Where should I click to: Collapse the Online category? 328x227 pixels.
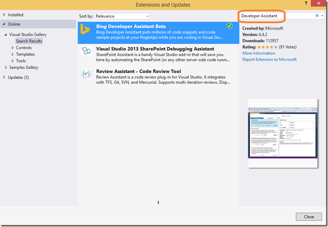[4, 24]
